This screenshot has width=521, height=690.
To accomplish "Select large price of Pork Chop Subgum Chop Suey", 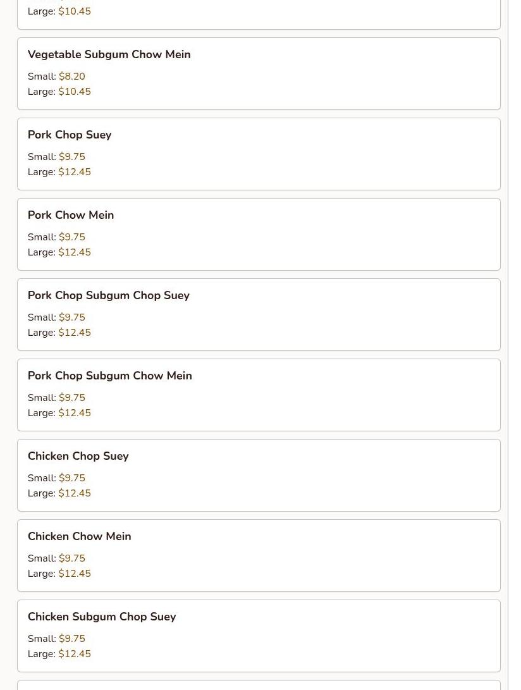I will pos(75,333).
